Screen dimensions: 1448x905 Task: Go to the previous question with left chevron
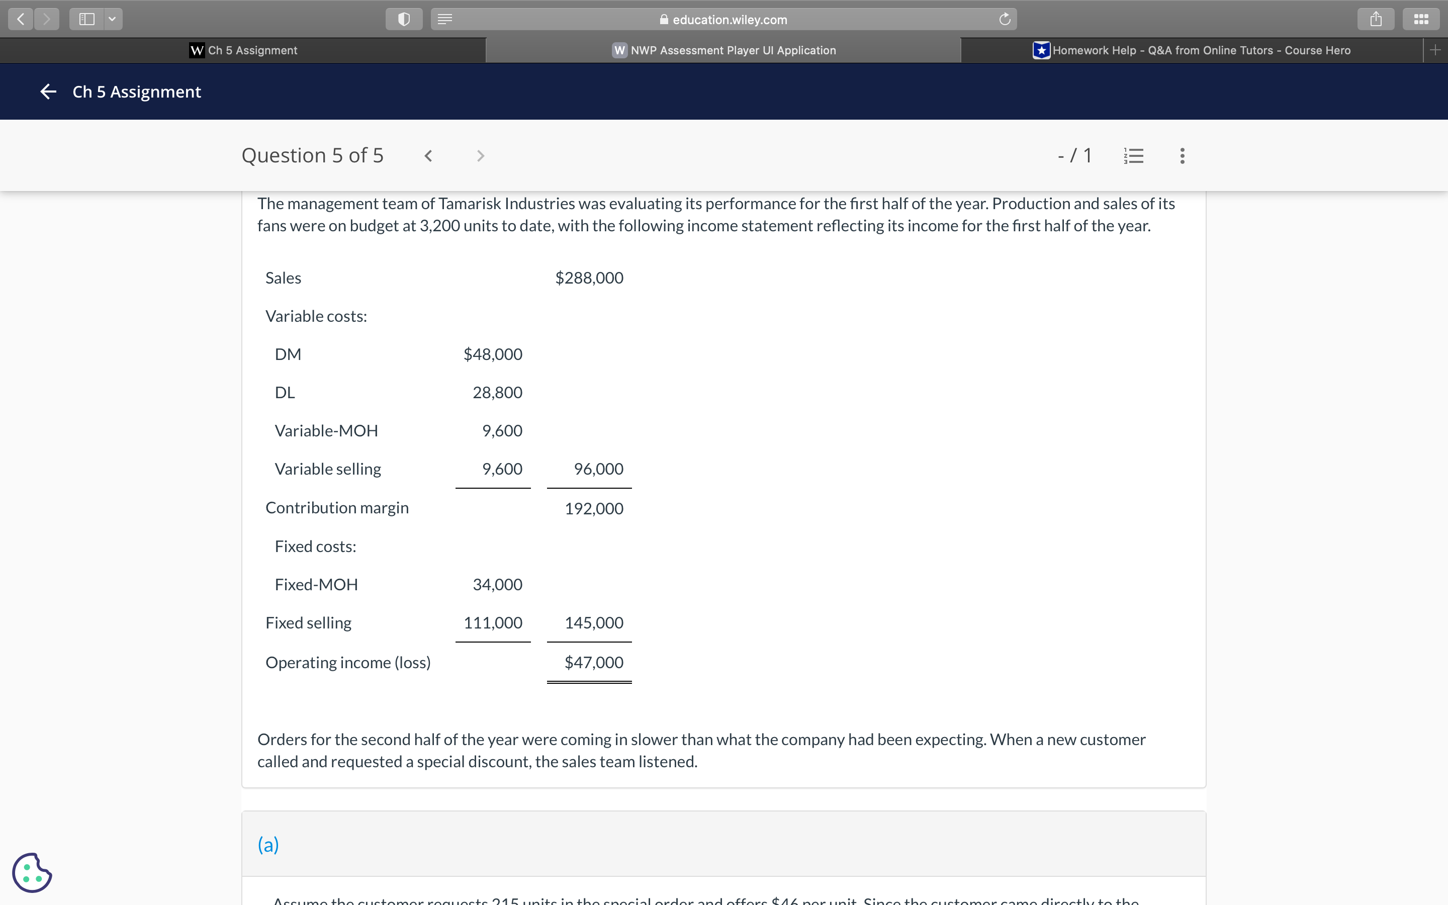pos(428,156)
